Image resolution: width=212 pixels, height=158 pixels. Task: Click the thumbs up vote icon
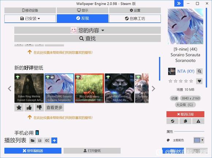pos(29,108)
